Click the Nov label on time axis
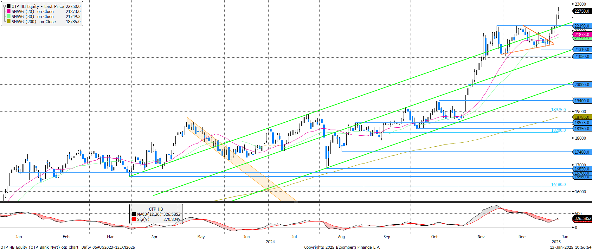Viewport: 592px width, 250px height. 481,237
